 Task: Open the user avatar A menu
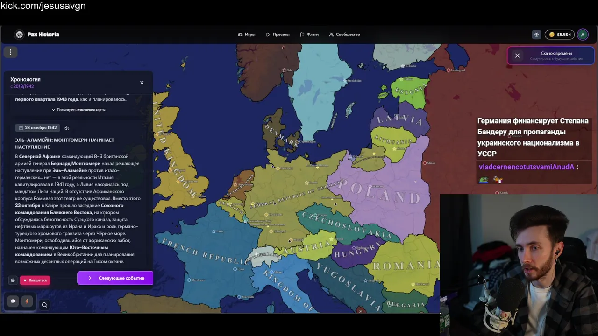[583, 35]
